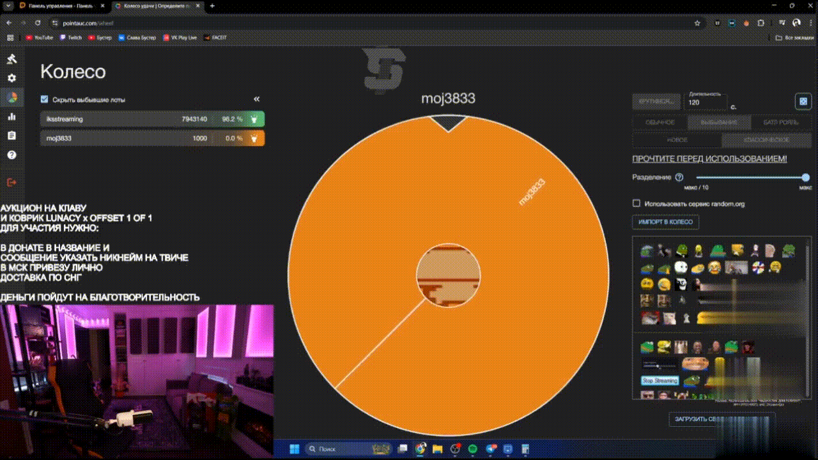Screen dimensions: 818x460
Task: Open the FACEIT bookmark
Action: [215, 38]
